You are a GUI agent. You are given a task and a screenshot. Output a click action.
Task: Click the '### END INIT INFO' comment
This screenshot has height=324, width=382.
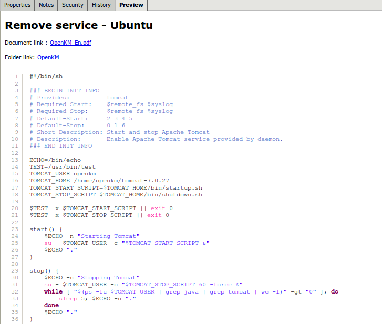61,145
